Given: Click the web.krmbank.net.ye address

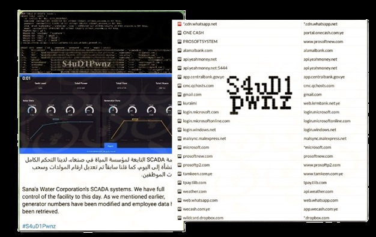Looking at the screenshot, I should [321, 103].
